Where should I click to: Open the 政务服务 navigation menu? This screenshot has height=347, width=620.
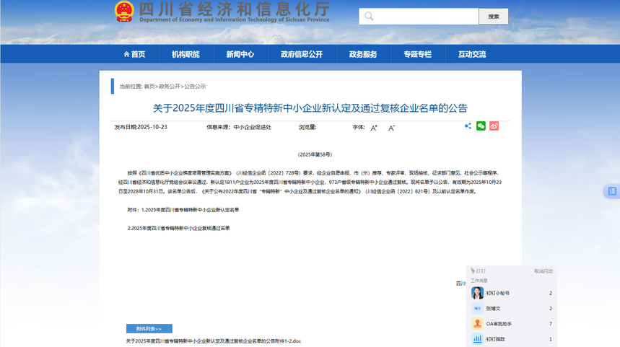click(363, 54)
